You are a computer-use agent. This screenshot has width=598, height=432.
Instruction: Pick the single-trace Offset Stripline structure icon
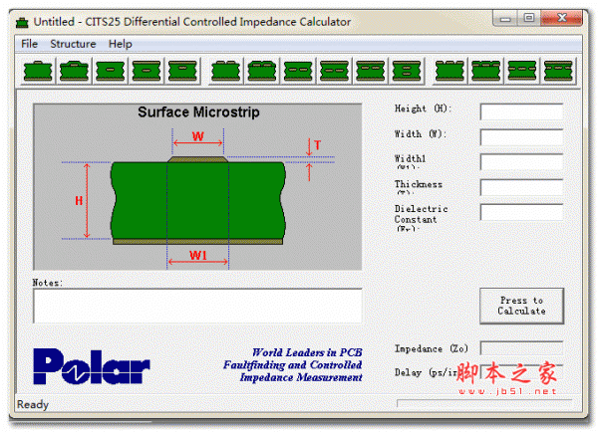click(182, 71)
